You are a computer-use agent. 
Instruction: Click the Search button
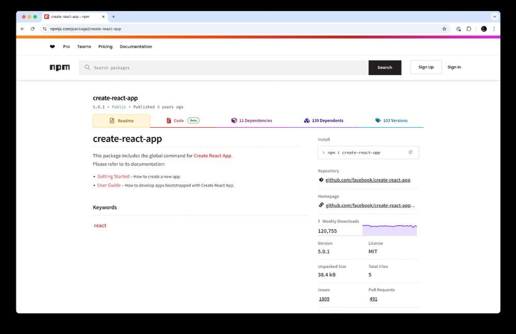385,68
